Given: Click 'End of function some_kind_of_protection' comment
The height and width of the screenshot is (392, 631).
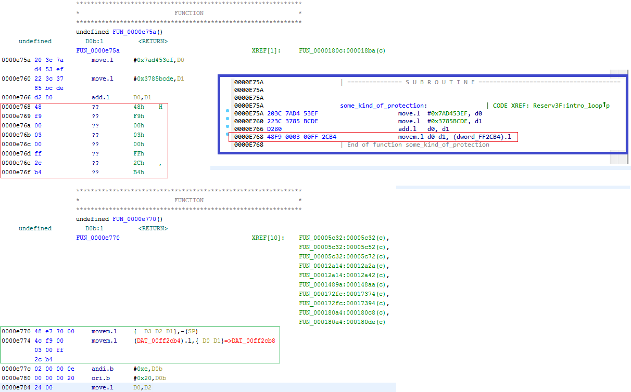Looking at the screenshot, I should click(x=418, y=145).
